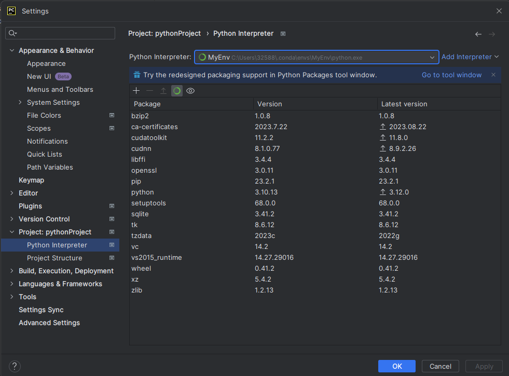Click the upgrade arrow beside ca-certificates latest version
The height and width of the screenshot is (376, 509).
383,127
